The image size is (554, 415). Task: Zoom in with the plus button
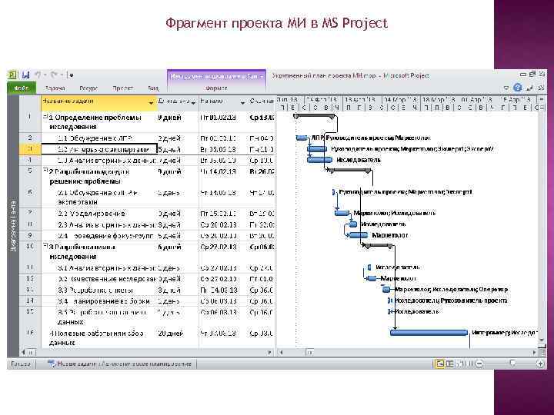[x=540, y=364]
